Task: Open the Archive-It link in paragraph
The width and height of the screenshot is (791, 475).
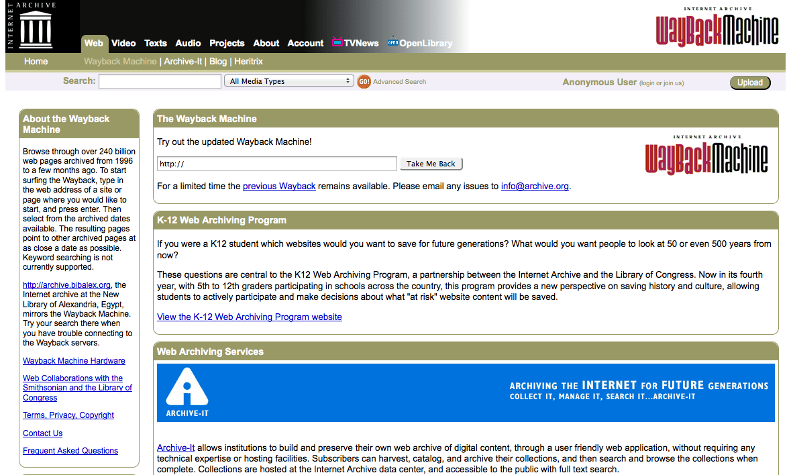Action: coord(176,447)
